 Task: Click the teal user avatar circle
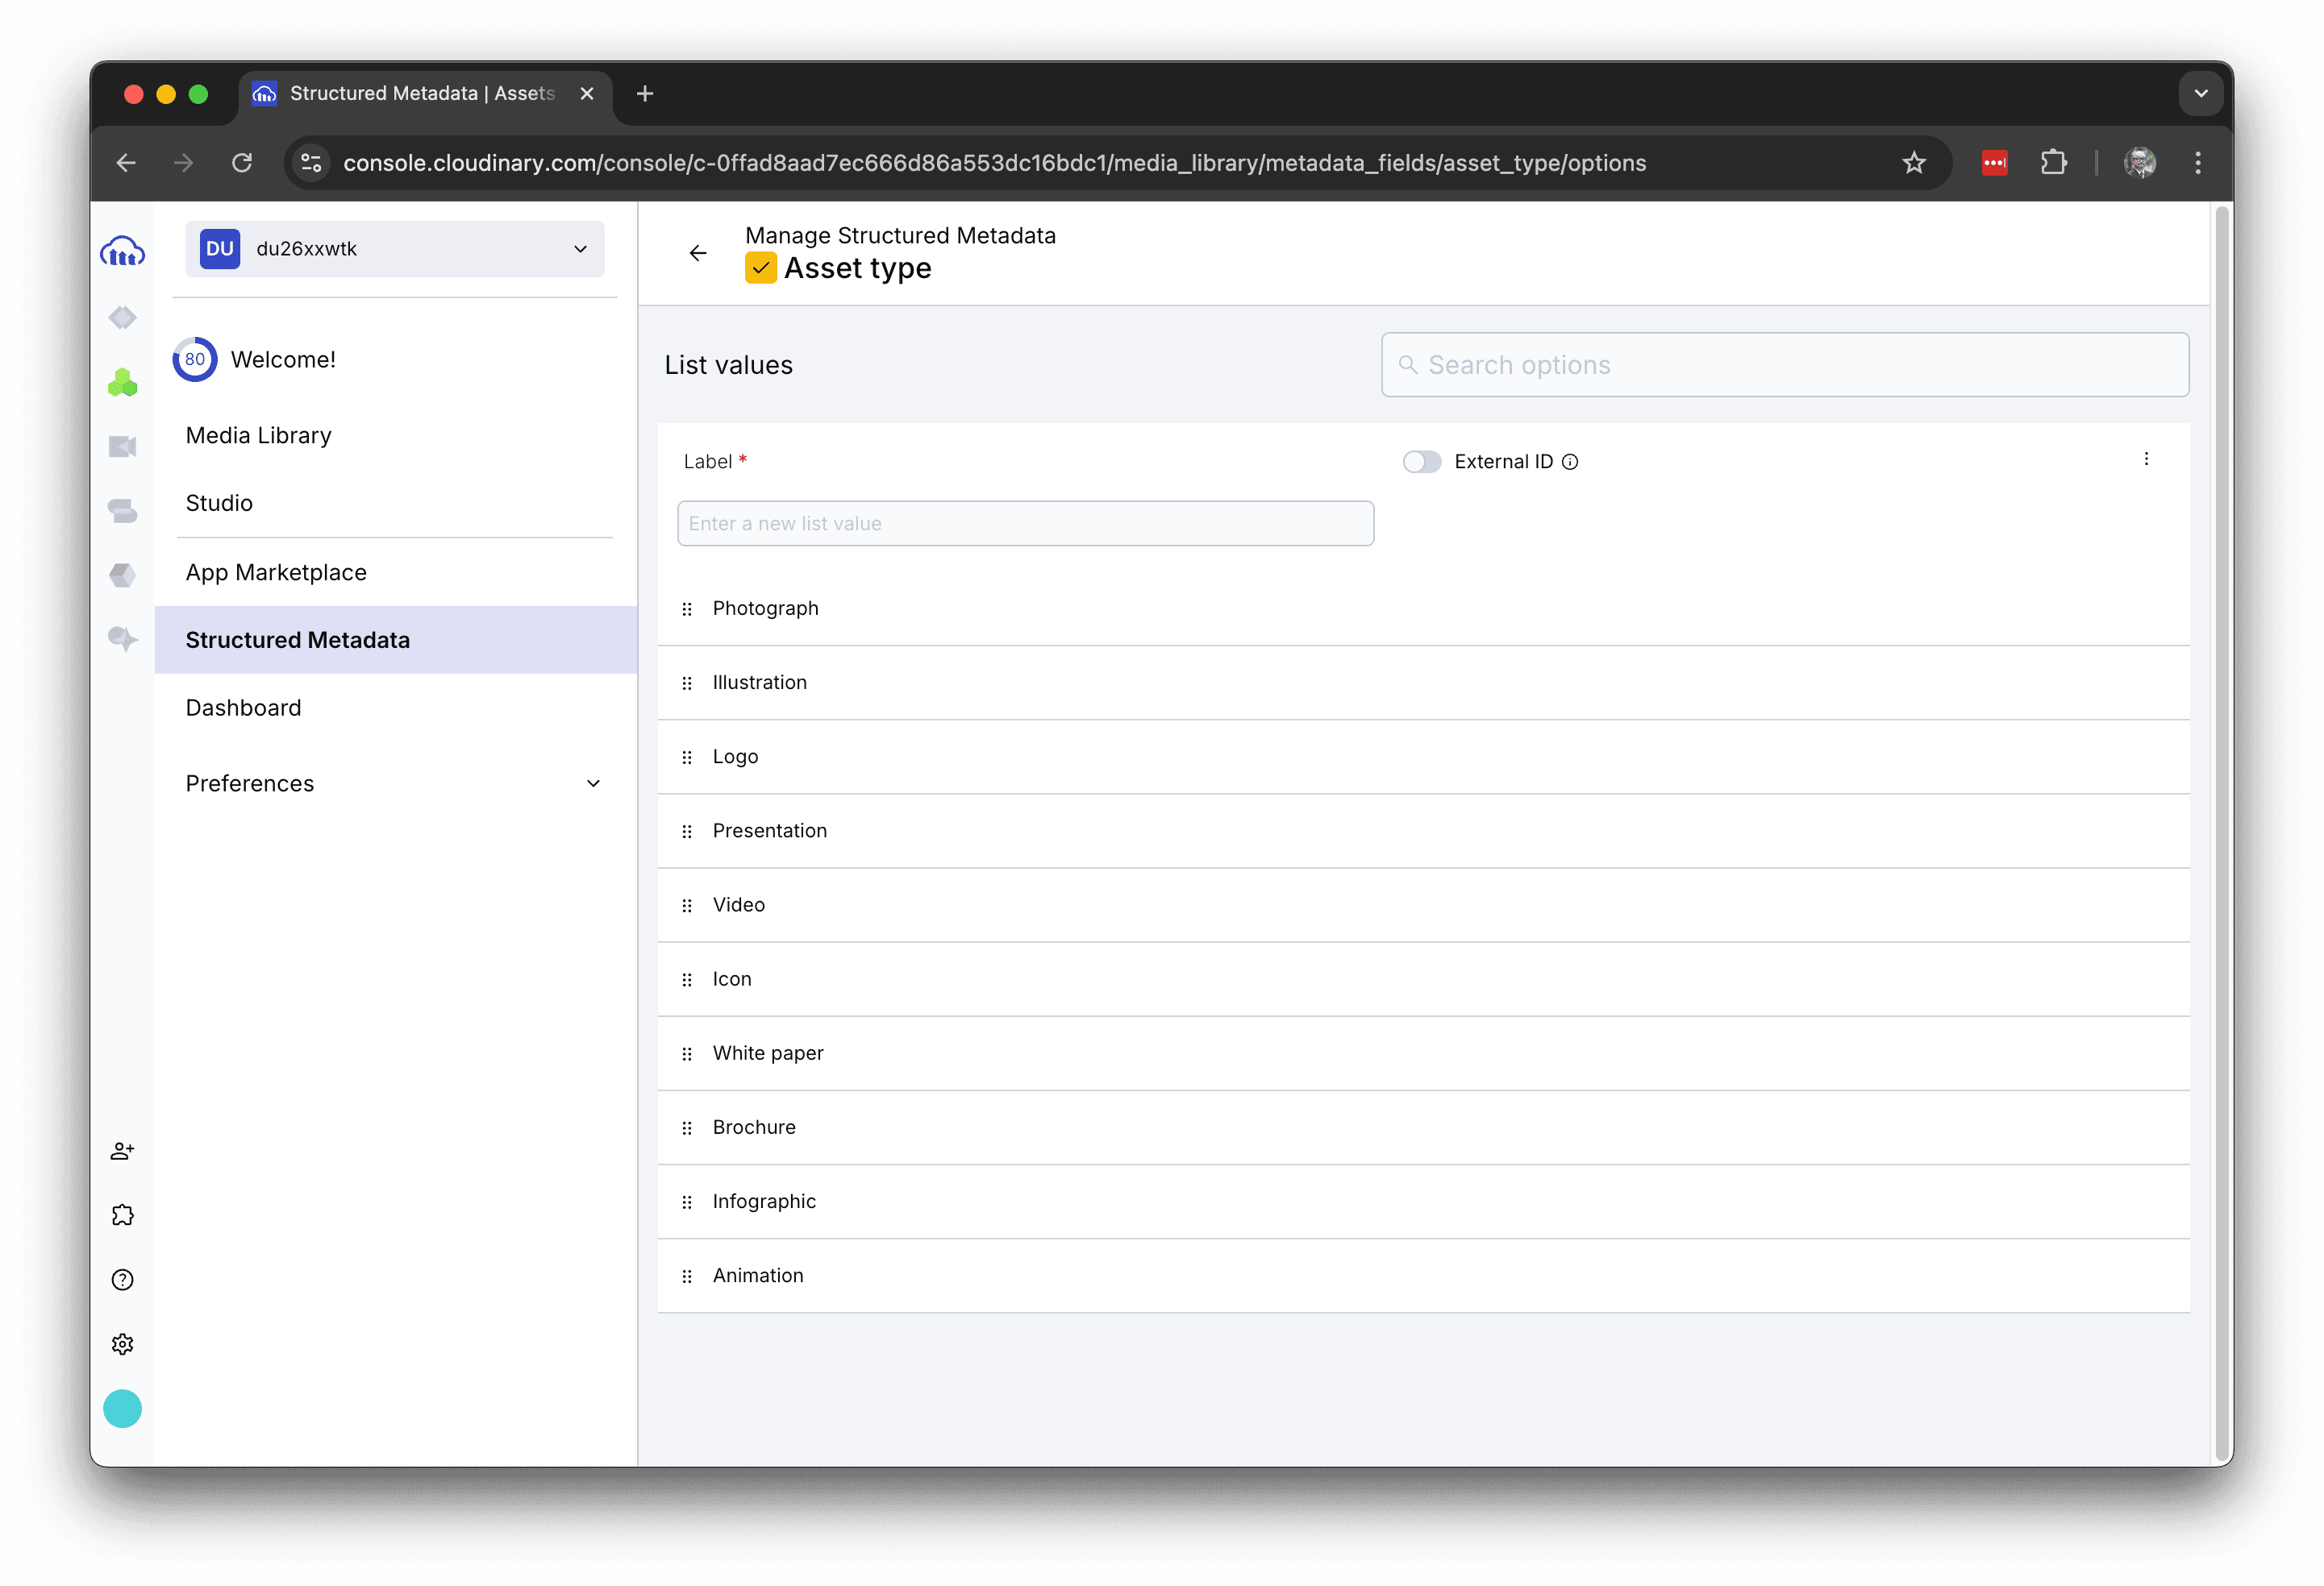(x=122, y=1410)
